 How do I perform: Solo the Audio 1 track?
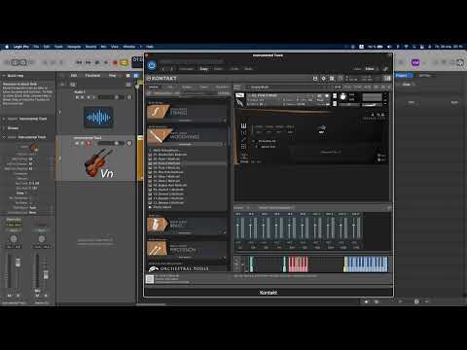tap(83, 97)
